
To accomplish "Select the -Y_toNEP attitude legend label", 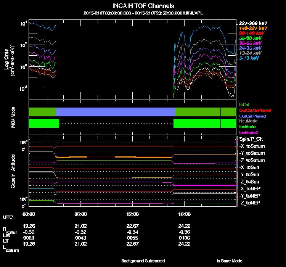I will (250, 196).
